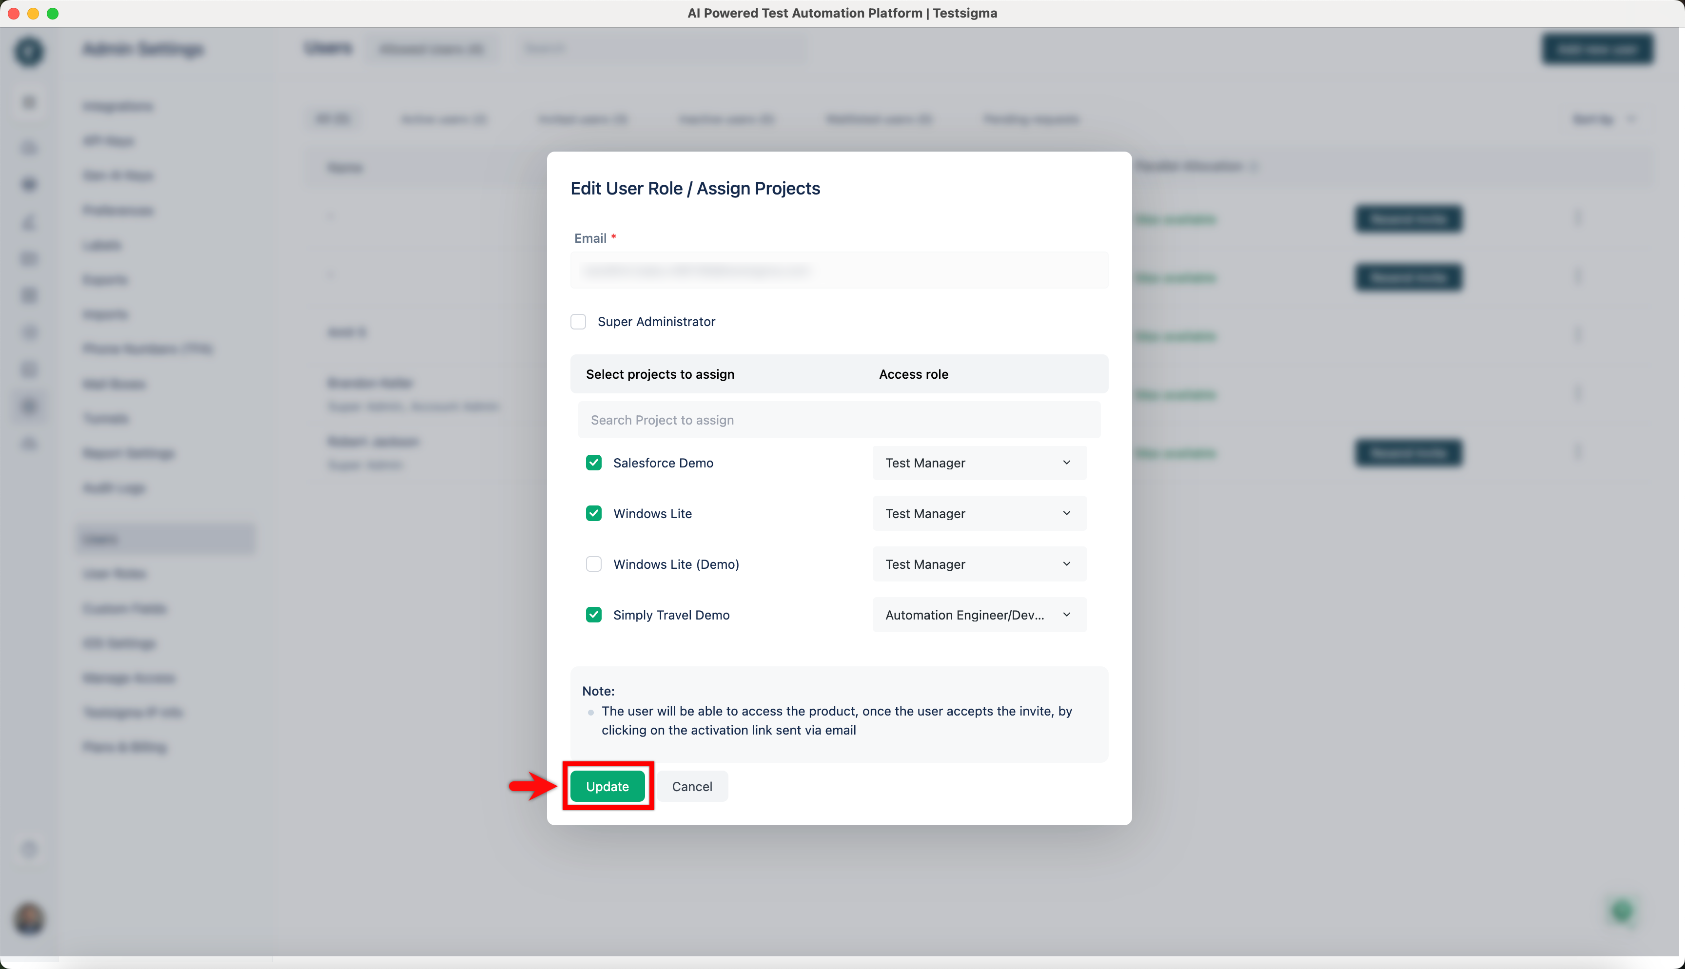Click the Email input field
This screenshot has height=969, width=1685.
point(839,270)
